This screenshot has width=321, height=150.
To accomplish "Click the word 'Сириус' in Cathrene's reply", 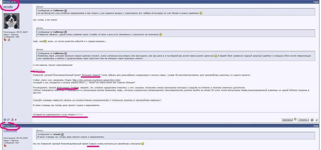I will point(93,144).
